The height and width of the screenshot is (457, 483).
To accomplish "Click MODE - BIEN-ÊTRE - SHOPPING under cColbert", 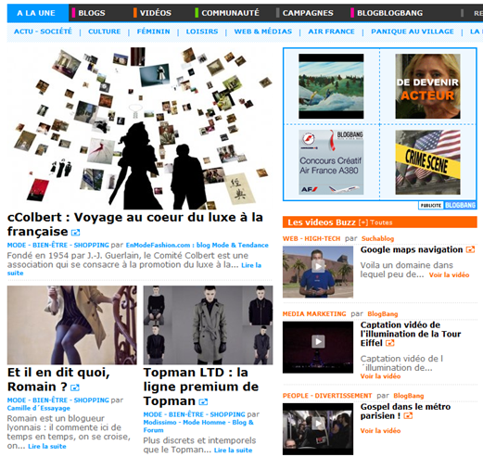I will click(58, 246).
